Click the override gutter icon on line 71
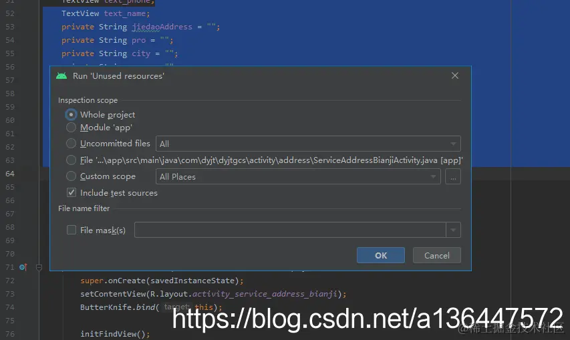Viewport: 570px width, 340px height. click(23, 267)
